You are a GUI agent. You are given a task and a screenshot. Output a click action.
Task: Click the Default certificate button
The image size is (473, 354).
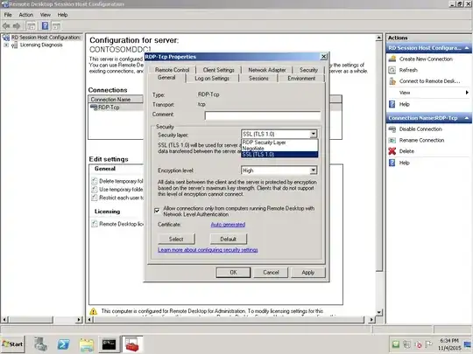[x=229, y=239]
